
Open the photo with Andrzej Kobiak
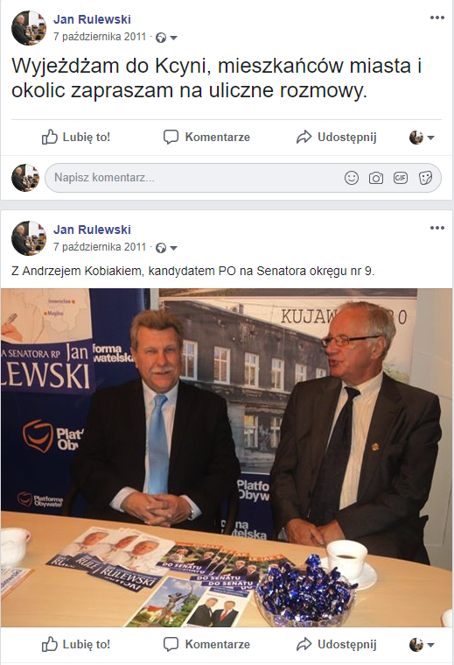[x=227, y=457]
